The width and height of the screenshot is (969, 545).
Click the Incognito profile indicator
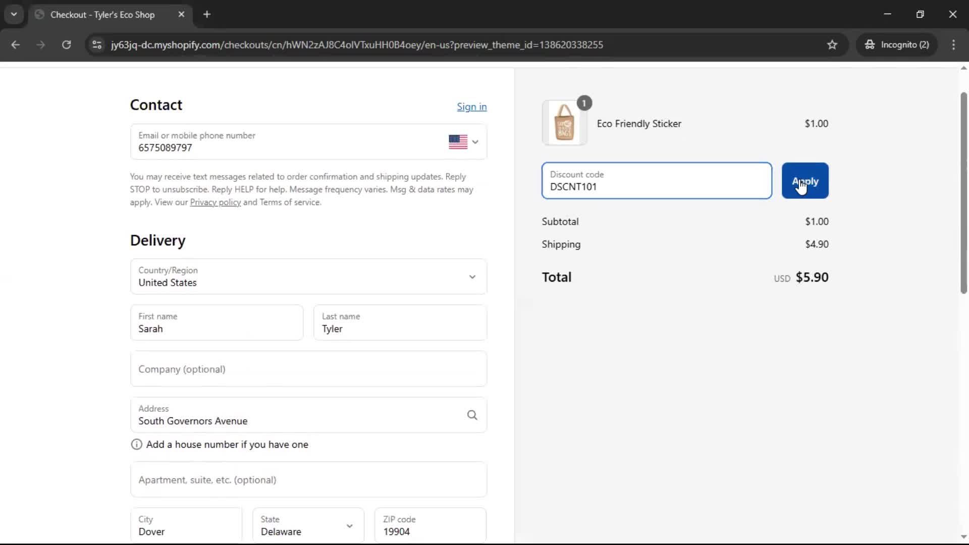coord(896,45)
